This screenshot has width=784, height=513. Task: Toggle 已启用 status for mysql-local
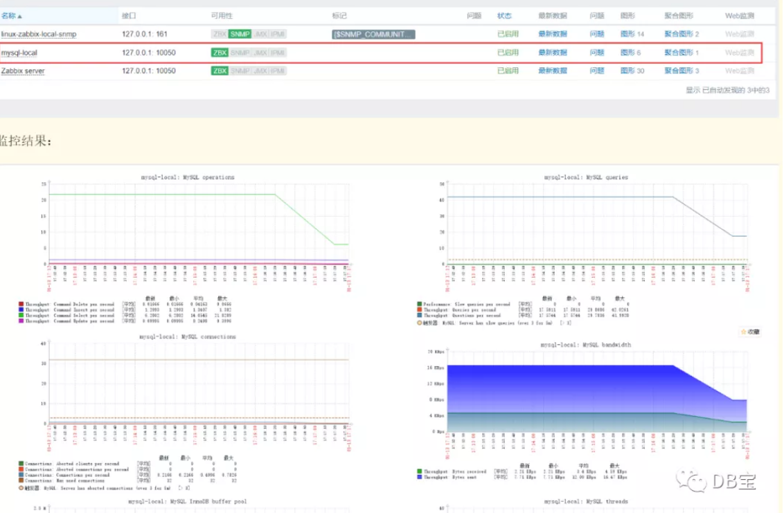click(x=508, y=53)
